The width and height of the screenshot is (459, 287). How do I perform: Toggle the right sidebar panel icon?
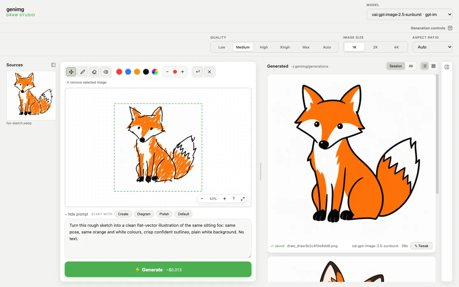click(447, 67)
